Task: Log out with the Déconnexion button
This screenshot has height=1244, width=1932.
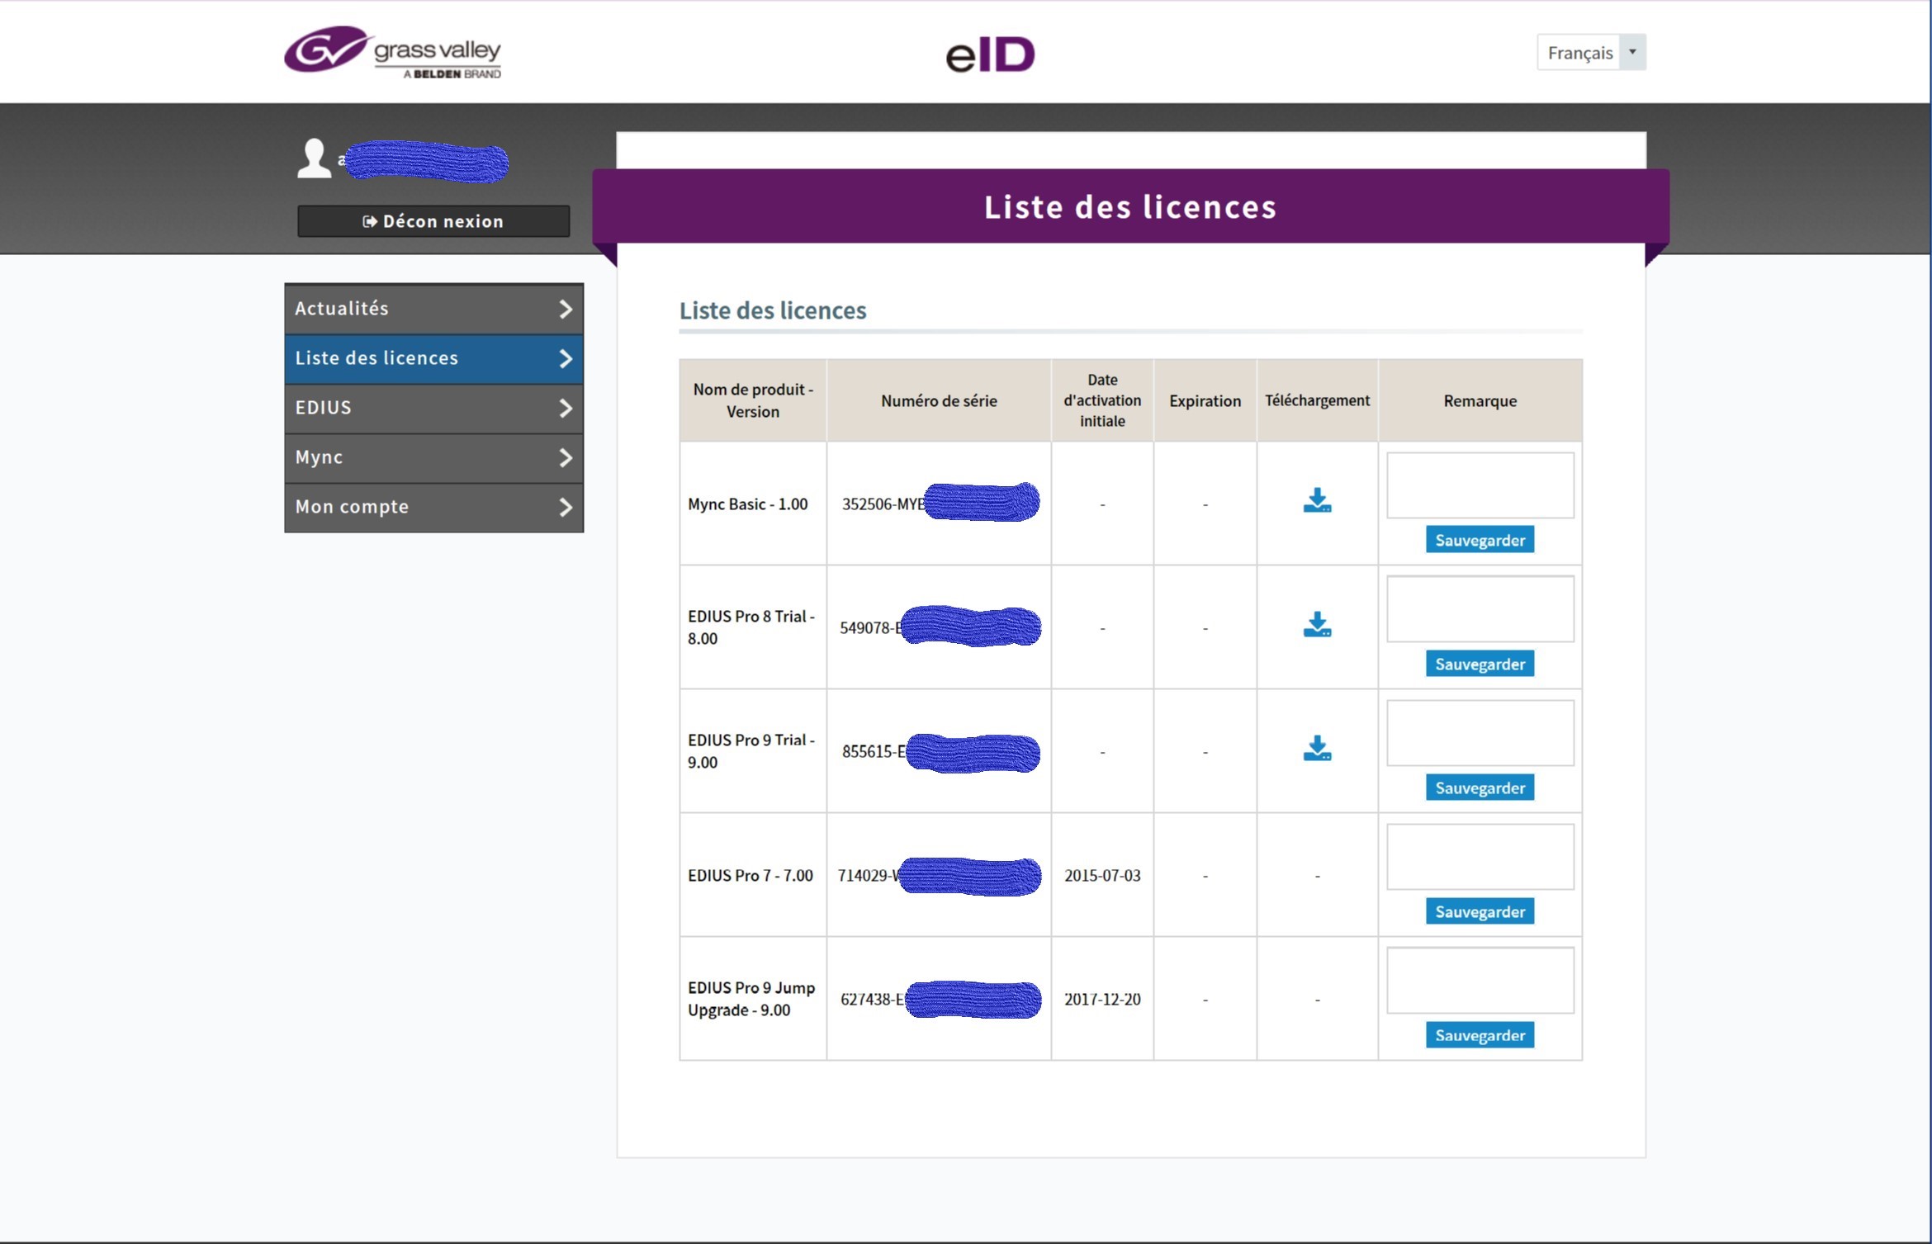Action: (x=433, y=221)
